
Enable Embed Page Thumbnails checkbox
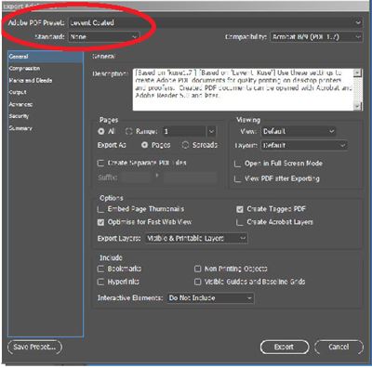100,209
